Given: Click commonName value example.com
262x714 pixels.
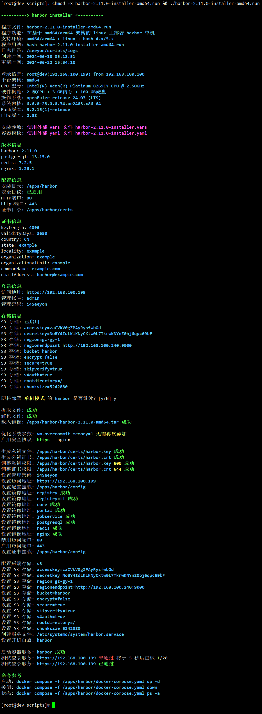Looking at the screenshot, I should 46,269.
